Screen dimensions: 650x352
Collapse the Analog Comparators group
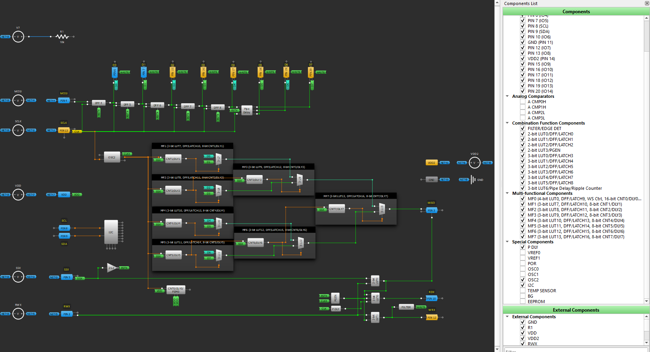click(507, 96)
